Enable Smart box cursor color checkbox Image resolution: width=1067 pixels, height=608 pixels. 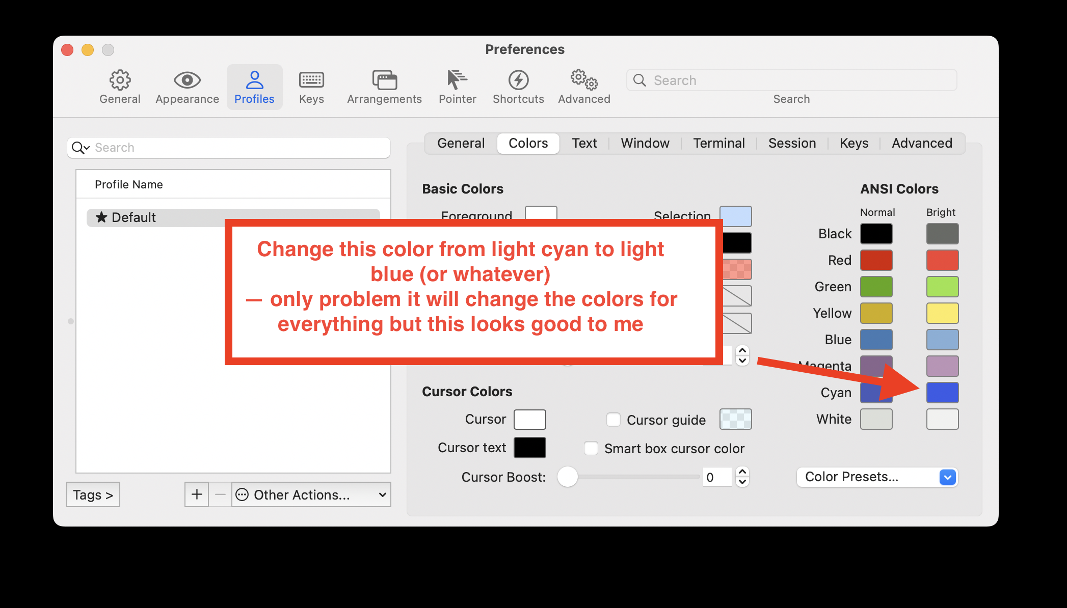pyautogui.click(x=591, y=448)
